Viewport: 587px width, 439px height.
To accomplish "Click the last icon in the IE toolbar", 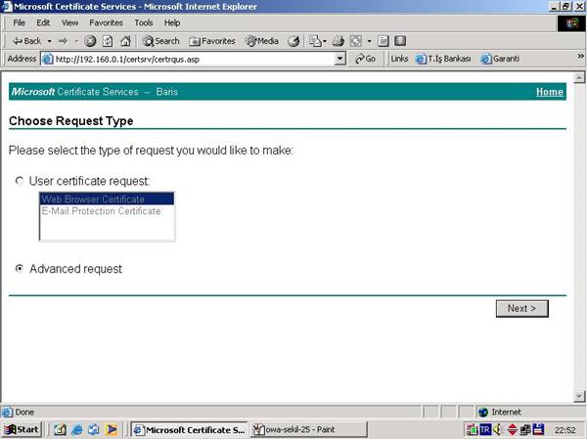I will pos(400,41).
